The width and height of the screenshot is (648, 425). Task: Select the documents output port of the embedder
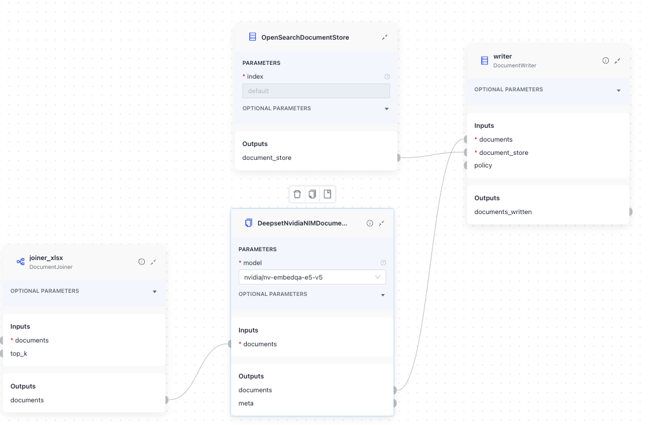click(395, 390)
